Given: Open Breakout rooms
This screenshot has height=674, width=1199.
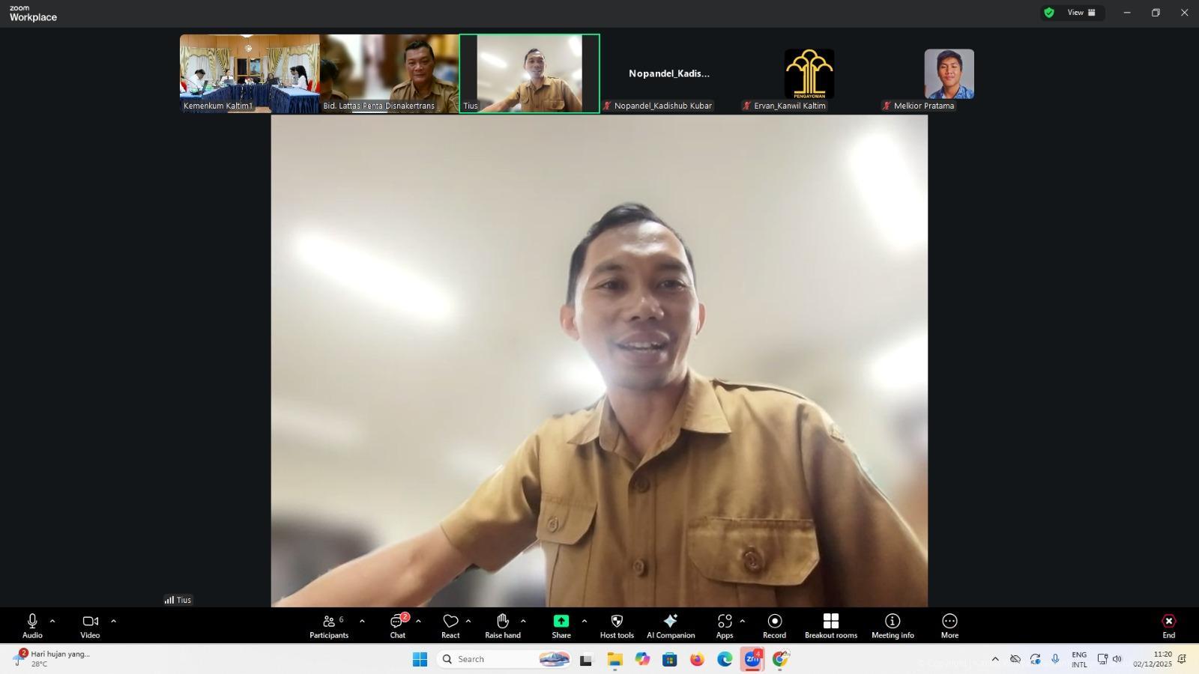Looking at the screenshot, I should point(830,626).
